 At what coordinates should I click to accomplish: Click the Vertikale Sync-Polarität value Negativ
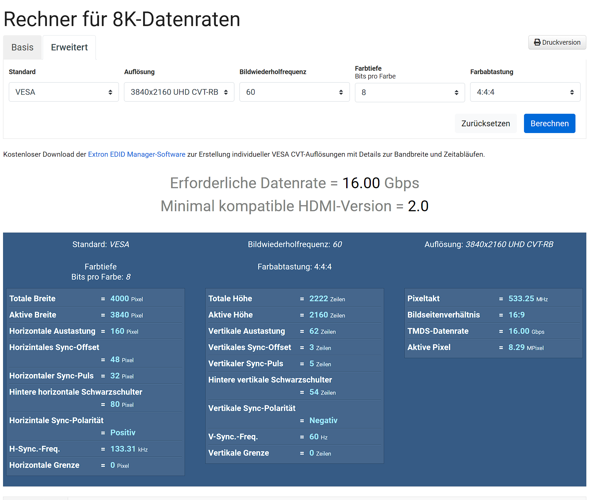[323, 420]
